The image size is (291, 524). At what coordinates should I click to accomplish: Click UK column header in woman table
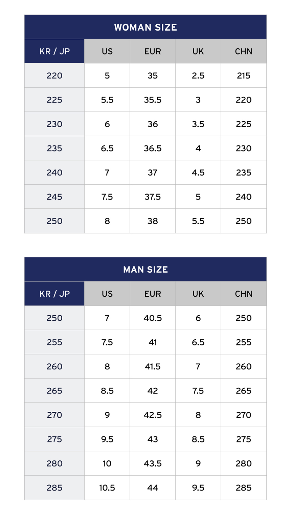[198, 51]
